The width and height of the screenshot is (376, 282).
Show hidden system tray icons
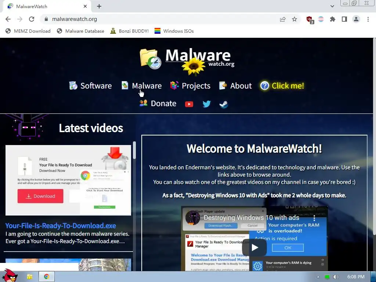tap(318, 277)
